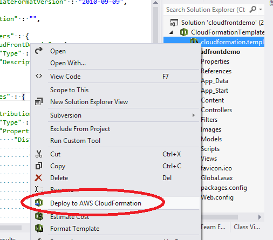Click the Solution Explorer horizontal scrollbar thumb

coord(220,217)
